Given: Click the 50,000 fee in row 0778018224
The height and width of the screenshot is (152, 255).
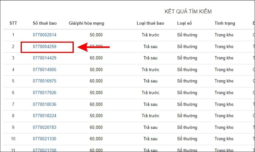Looking at the screenshot, I should point(96,116).
